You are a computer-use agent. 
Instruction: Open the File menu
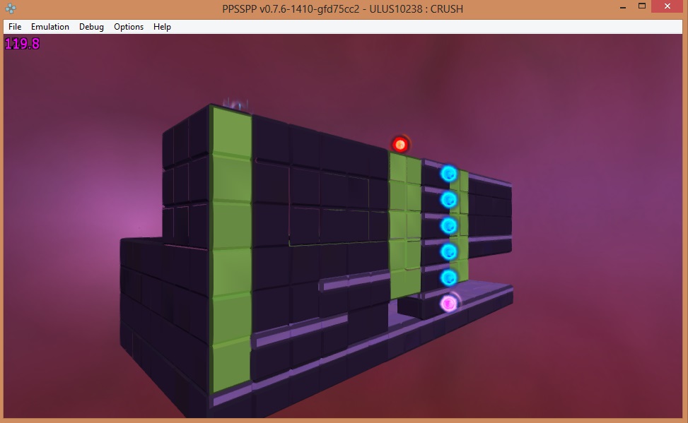[x=15, y=27]
